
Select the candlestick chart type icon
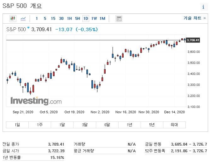13,19
